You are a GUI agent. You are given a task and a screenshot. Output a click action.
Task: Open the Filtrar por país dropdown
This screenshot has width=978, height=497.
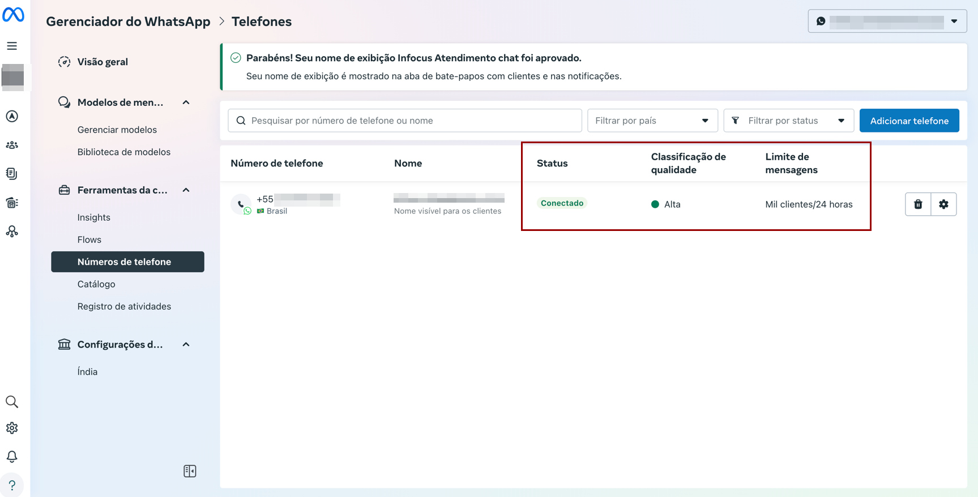click(x=652, y=121)
